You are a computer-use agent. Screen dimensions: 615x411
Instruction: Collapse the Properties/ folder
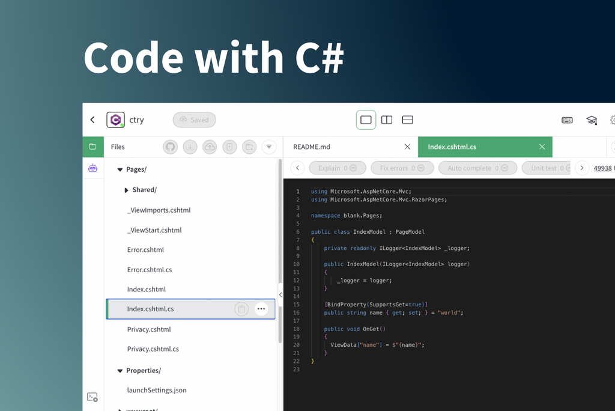click(120, 371)
